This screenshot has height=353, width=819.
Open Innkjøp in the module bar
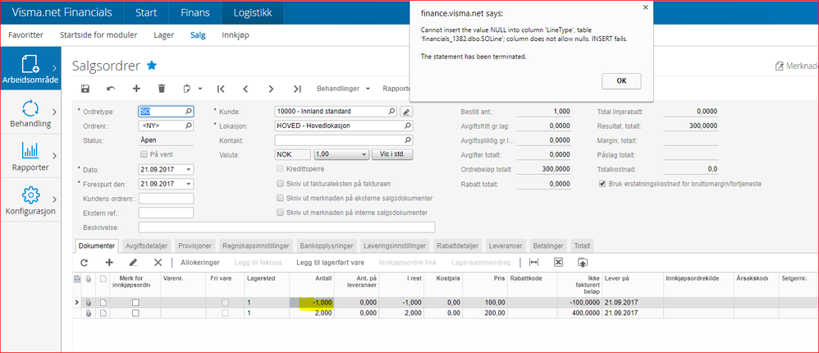(236, 35)
